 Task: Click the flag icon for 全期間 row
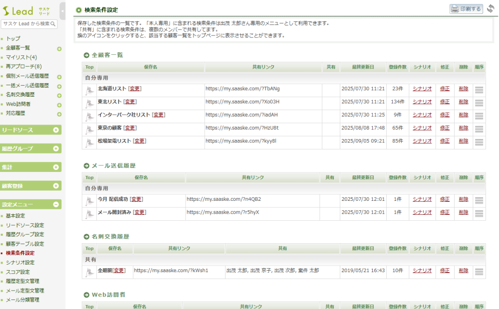tap(90, 272)
